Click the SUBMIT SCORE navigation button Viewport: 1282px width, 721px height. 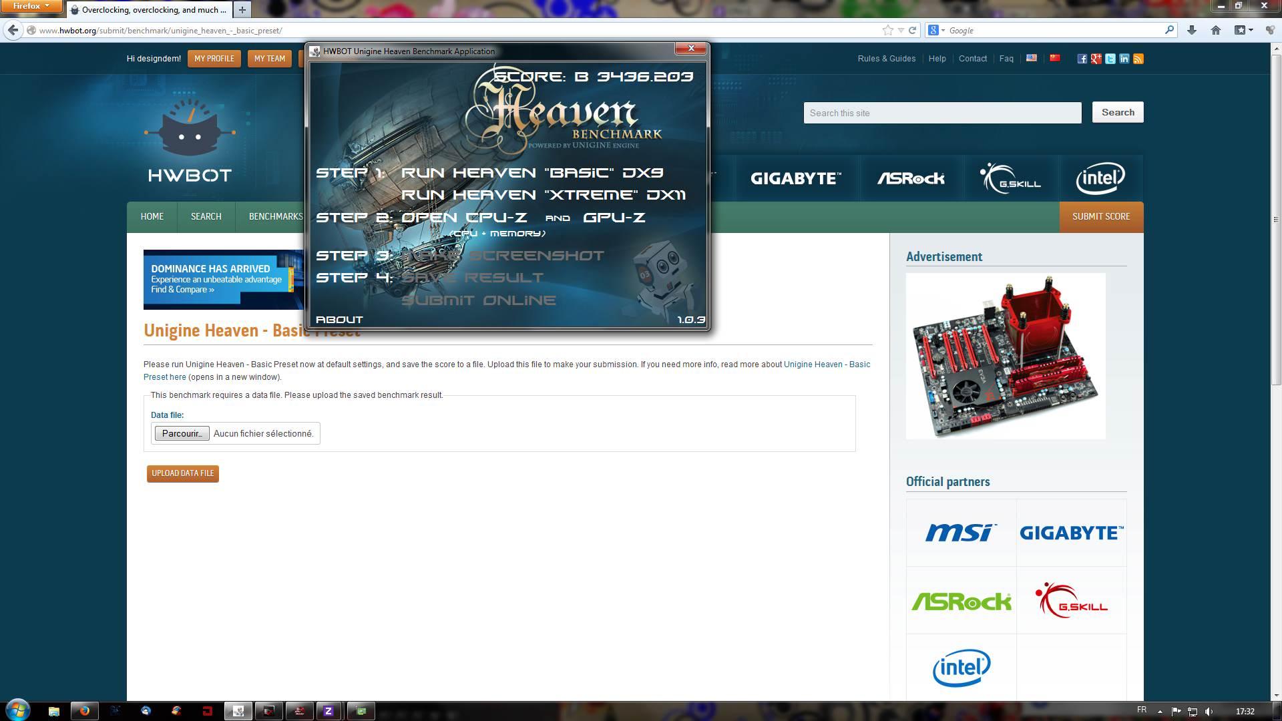point(1101,216)
